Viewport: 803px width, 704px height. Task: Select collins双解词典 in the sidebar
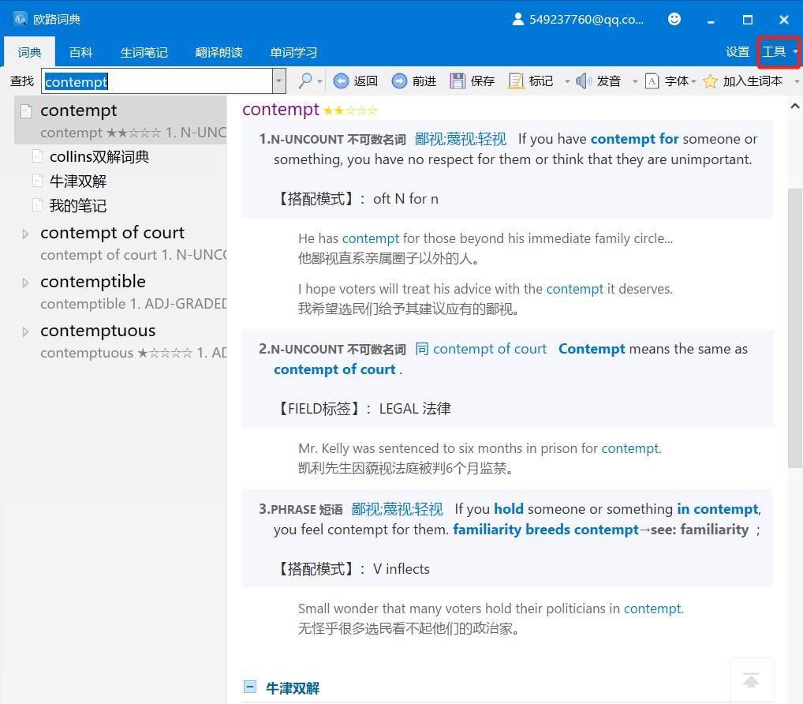click(99, 156)
